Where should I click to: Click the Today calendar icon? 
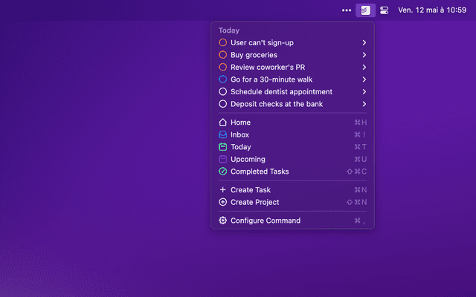(223, 147)
